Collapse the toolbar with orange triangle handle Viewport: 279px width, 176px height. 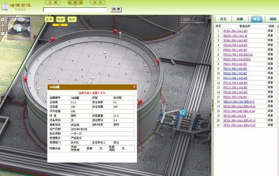point(60,25)
